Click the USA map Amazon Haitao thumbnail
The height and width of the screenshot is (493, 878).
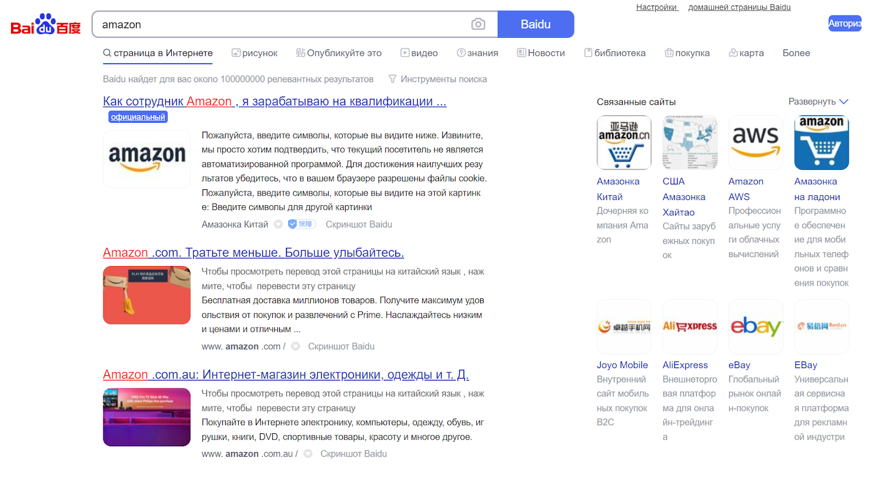pyautogui.click(x=690, y=143)
